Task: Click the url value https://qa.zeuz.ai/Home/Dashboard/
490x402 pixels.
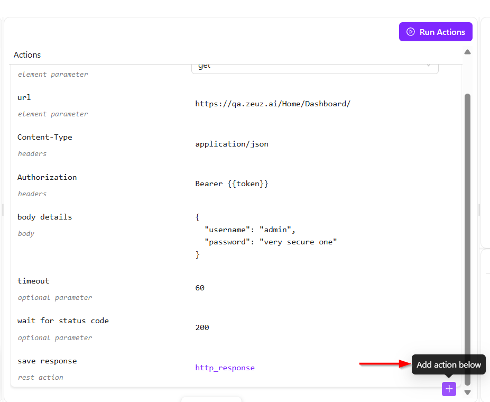Action: (x=273, y=104)
